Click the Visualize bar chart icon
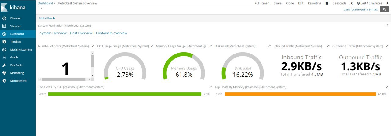 (4, 26)
